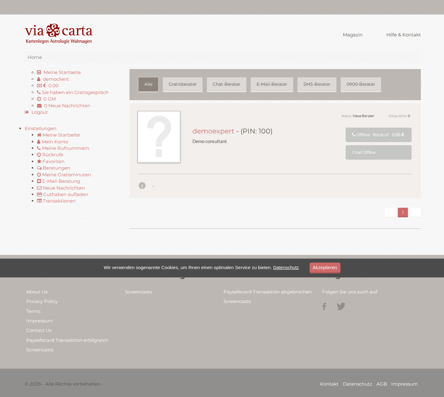Image resolution: width=444 pixels, height=397 pixels.
Task: Click the Offline - Rückruf button
Action: (x=379, y=135)
